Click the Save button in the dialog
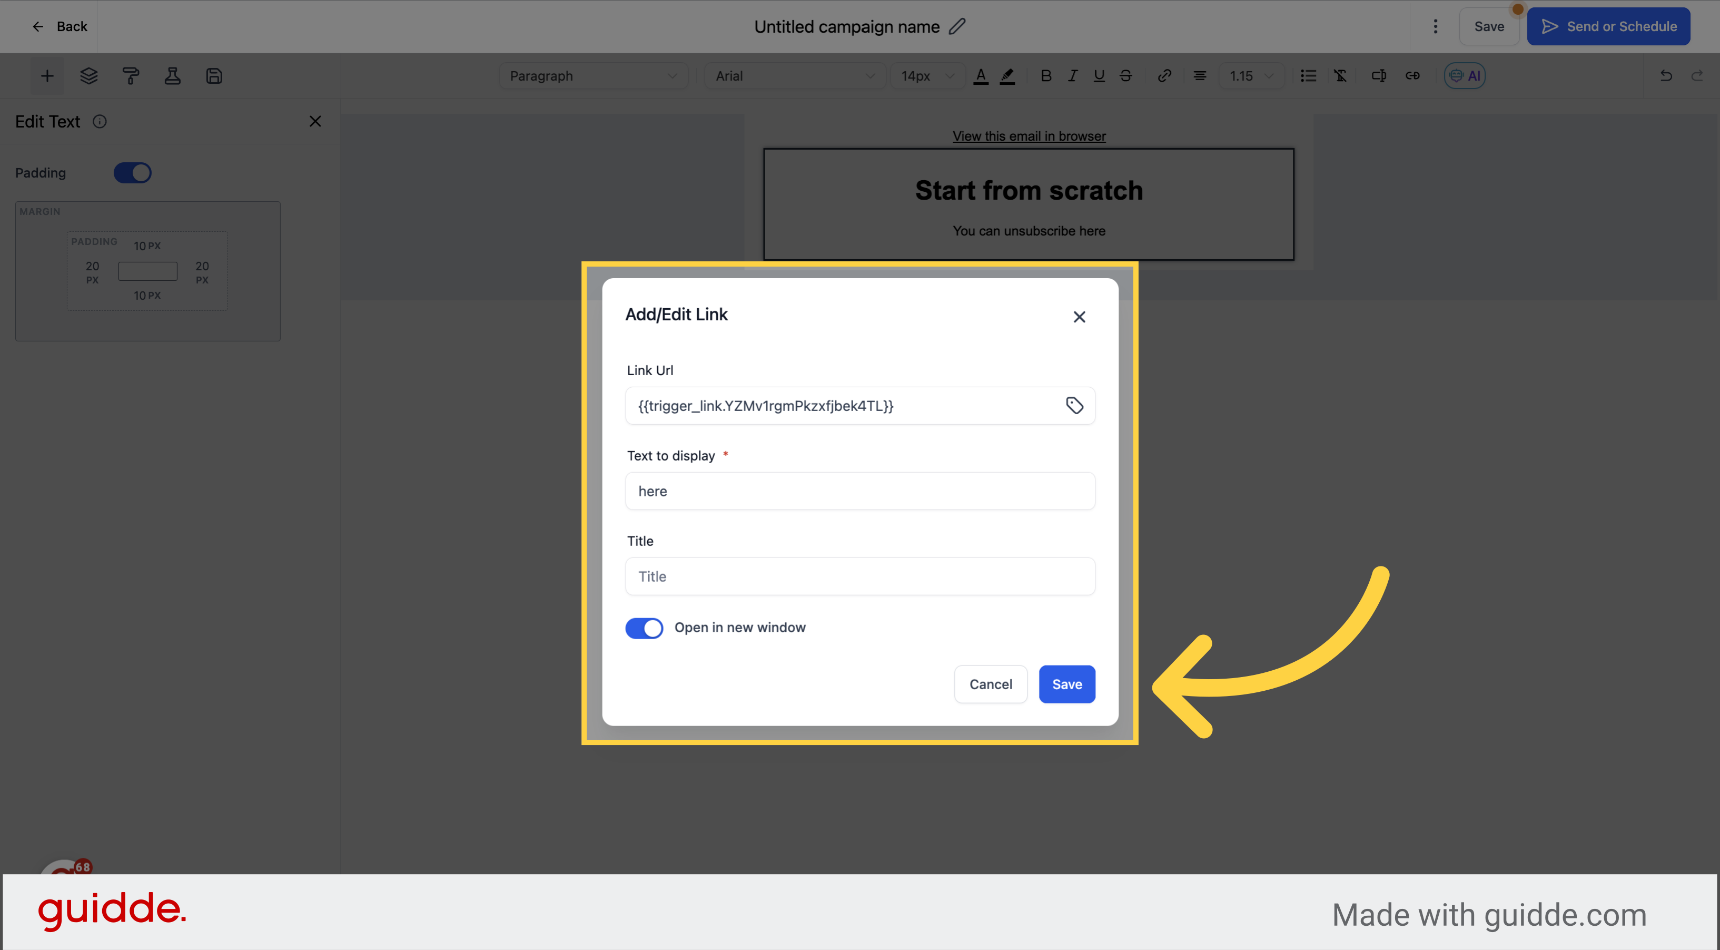 [1067, 684]
